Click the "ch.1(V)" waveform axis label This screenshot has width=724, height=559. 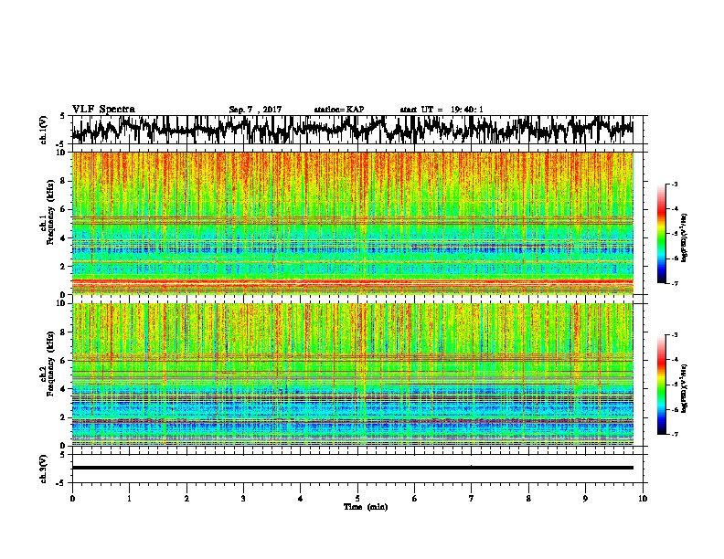click(44, 130)
